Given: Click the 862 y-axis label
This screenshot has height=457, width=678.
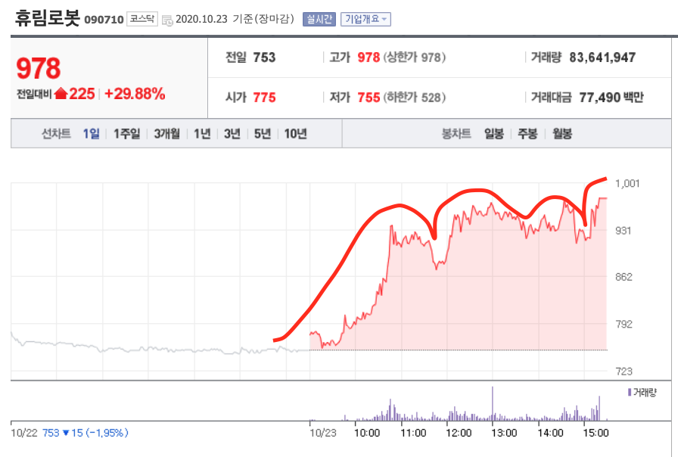Looking at the screenshot, I should 624,277.
